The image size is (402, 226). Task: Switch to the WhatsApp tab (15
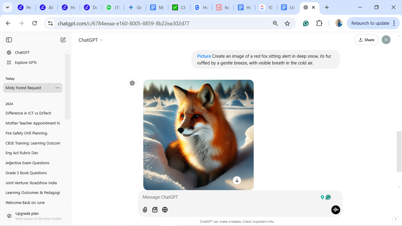pyautogui.click(x=113, y=7)
